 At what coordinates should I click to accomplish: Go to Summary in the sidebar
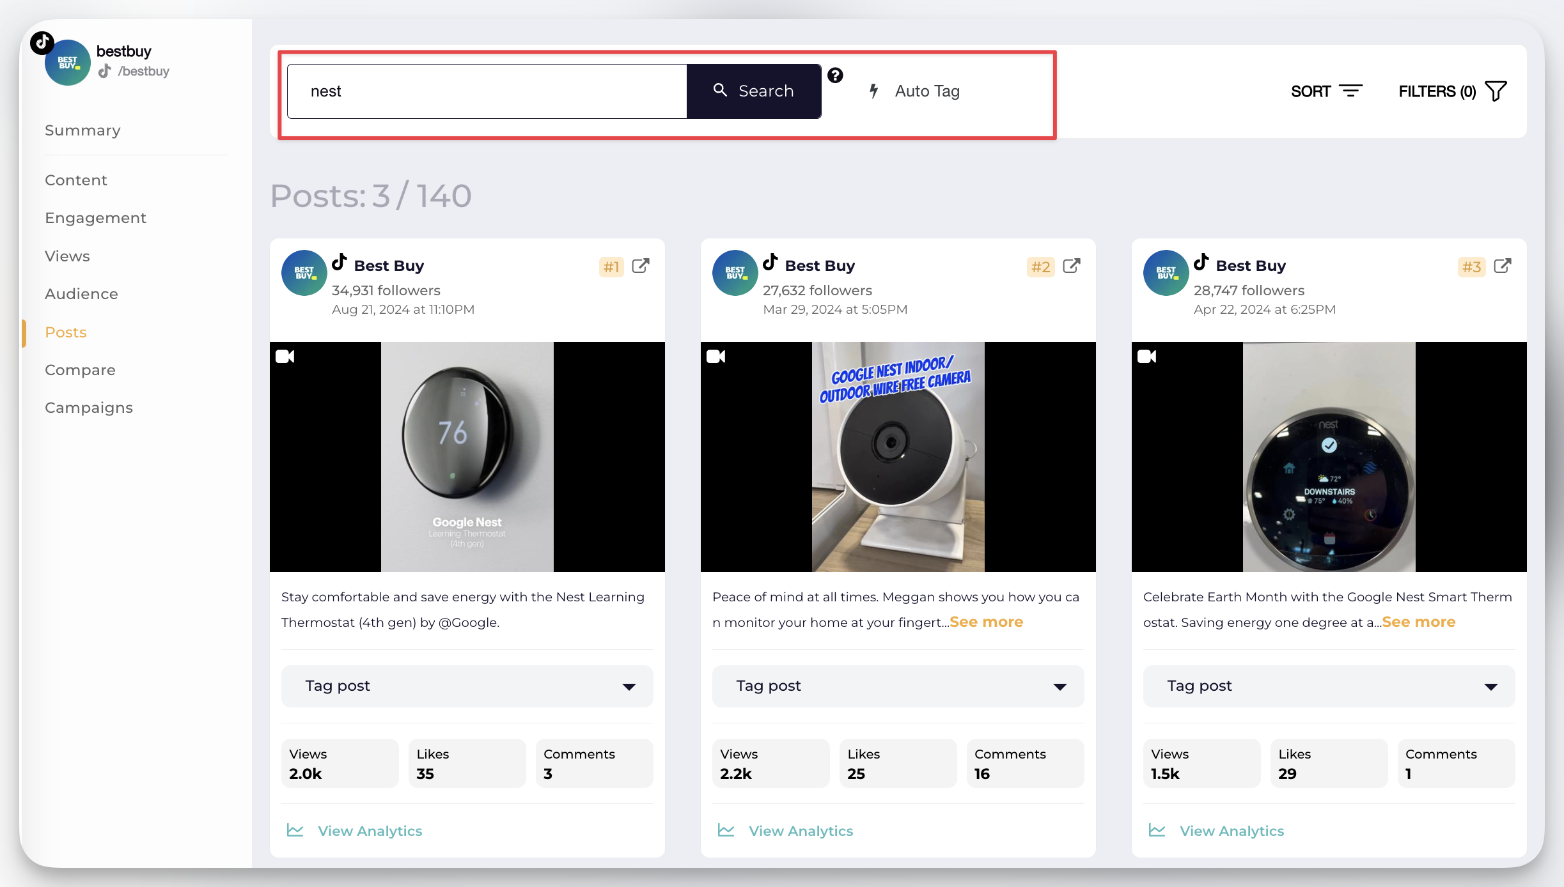pyautogui.click(x=82, y=130)
